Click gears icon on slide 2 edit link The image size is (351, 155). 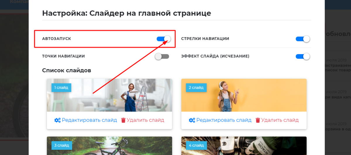(192, 120)
